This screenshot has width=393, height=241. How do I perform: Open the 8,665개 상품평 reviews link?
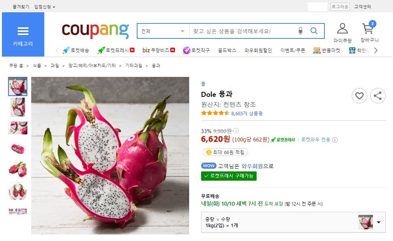[x=247, y=113]
